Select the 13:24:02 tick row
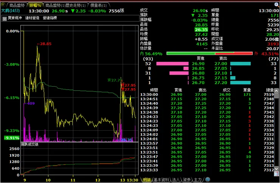This screenshot has width=280, height=183. pyautogui.click(x=207, y=134)
